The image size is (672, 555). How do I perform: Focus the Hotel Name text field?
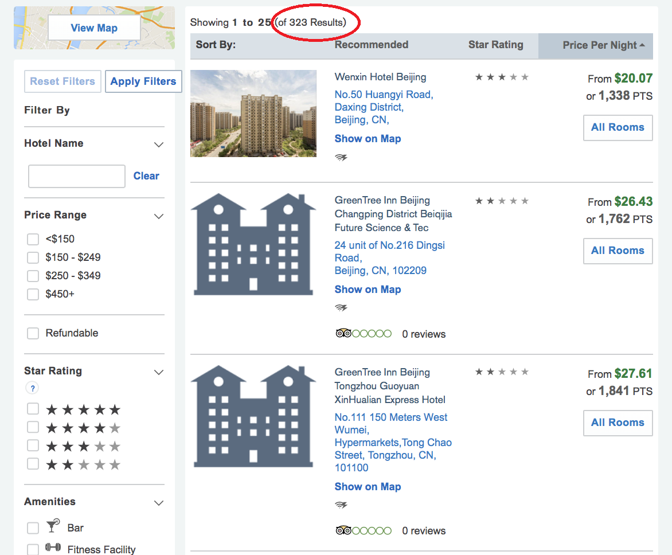pos(77,176)
